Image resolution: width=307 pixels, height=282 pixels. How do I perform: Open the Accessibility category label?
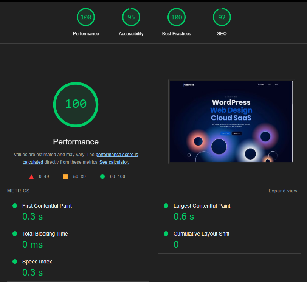[x=131, y=34]
